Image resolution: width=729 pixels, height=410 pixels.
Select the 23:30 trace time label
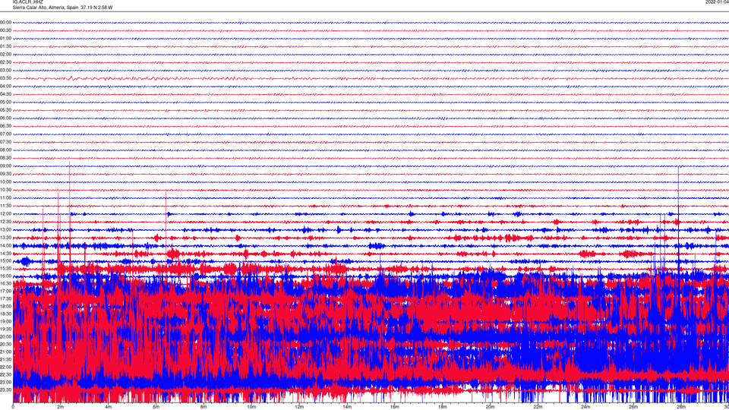5,389
